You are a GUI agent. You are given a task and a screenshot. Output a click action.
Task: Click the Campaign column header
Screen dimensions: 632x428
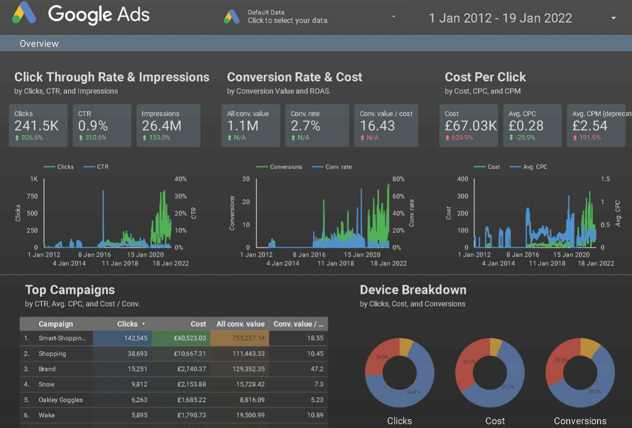pos(56,324)
